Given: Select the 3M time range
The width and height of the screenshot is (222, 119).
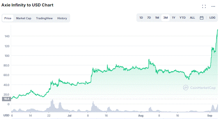Looking at the screenshot, I should point(166,18).
